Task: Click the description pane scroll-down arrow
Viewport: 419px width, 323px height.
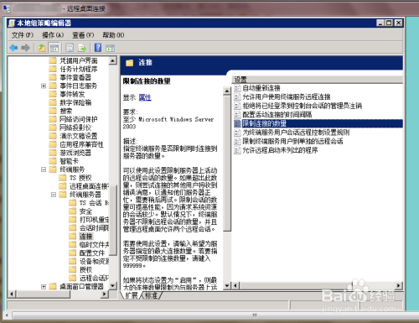Action: tap(227, 285)
